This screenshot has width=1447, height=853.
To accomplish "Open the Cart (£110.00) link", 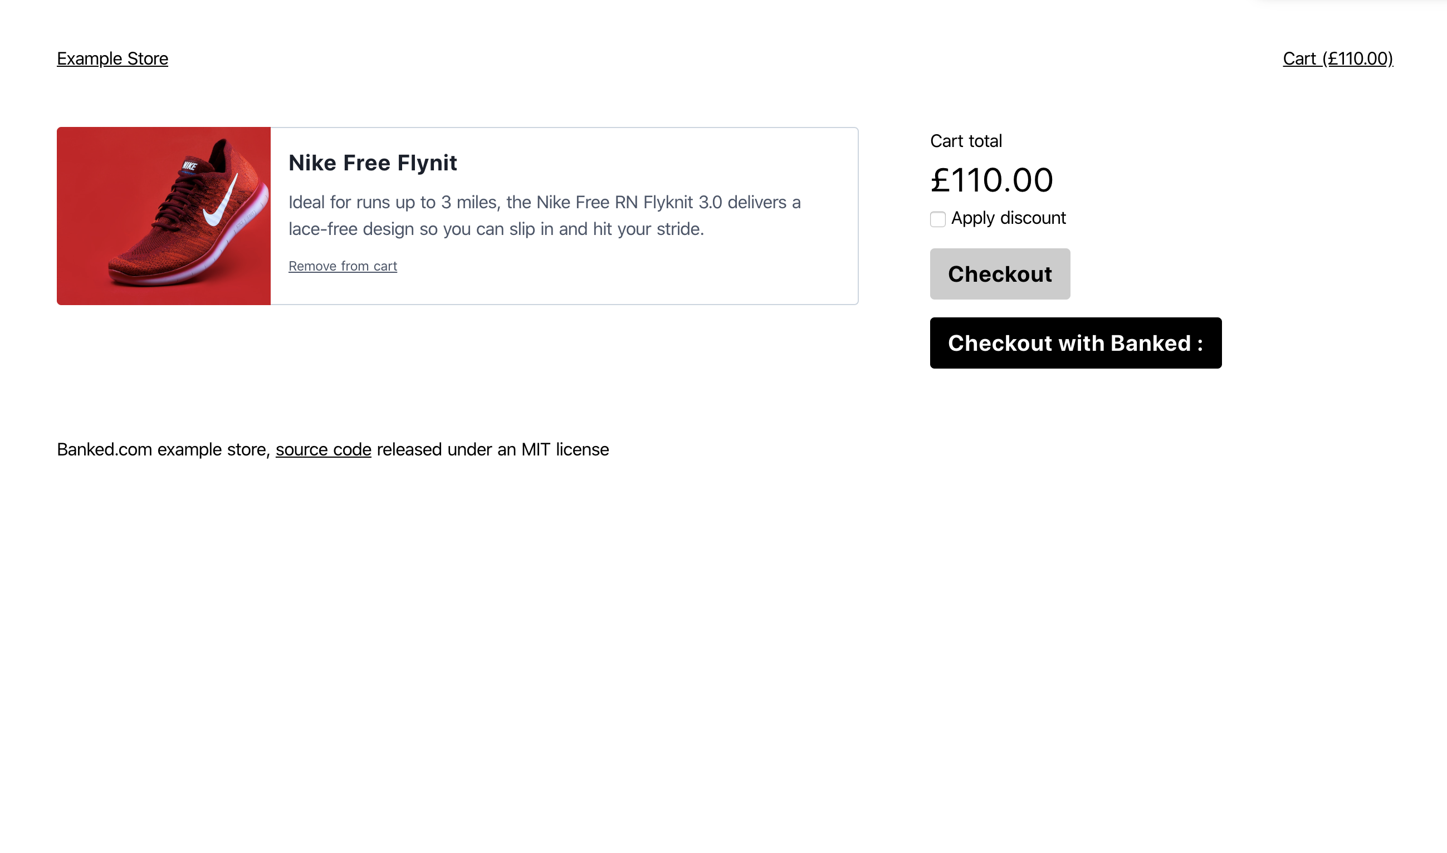I will (x=1337, y=58).
